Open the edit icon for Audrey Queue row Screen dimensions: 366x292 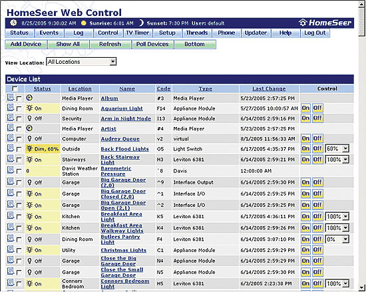[x=10, y=138]
